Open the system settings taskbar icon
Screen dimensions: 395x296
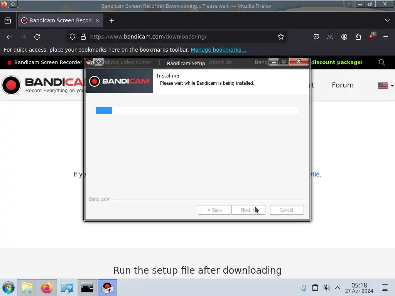click(x=67, y=288)
